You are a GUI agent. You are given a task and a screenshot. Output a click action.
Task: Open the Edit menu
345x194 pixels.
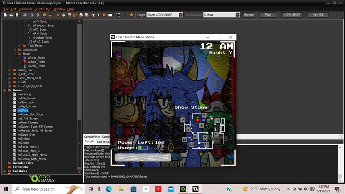point(14,9)
